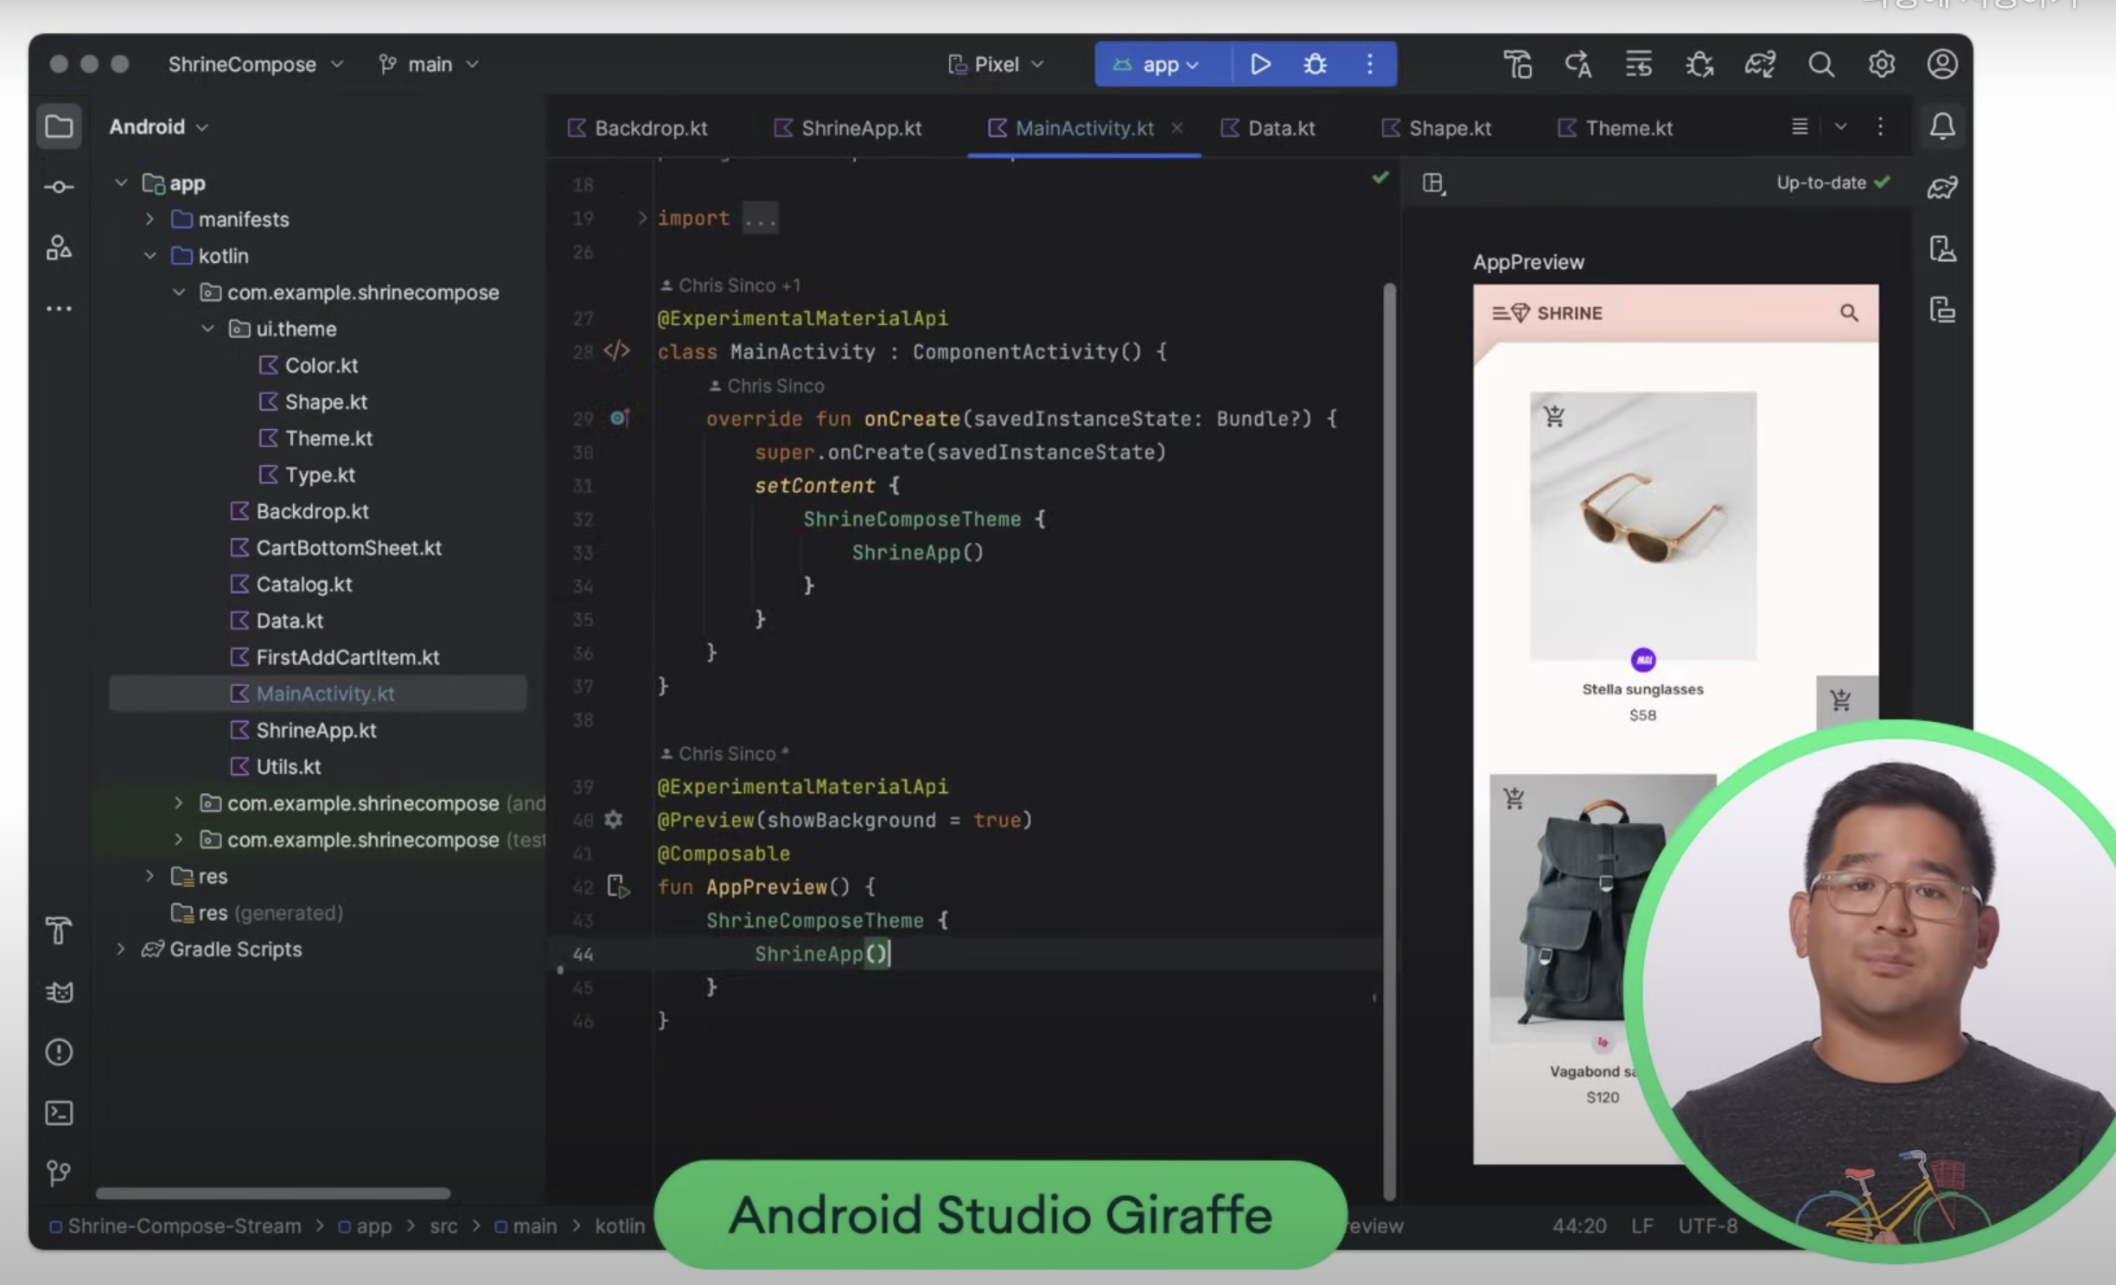The height and width of the screenshot is (1285, 2116).
Task: Switch to the Theme.kt tab
Action: (1616, 128)
